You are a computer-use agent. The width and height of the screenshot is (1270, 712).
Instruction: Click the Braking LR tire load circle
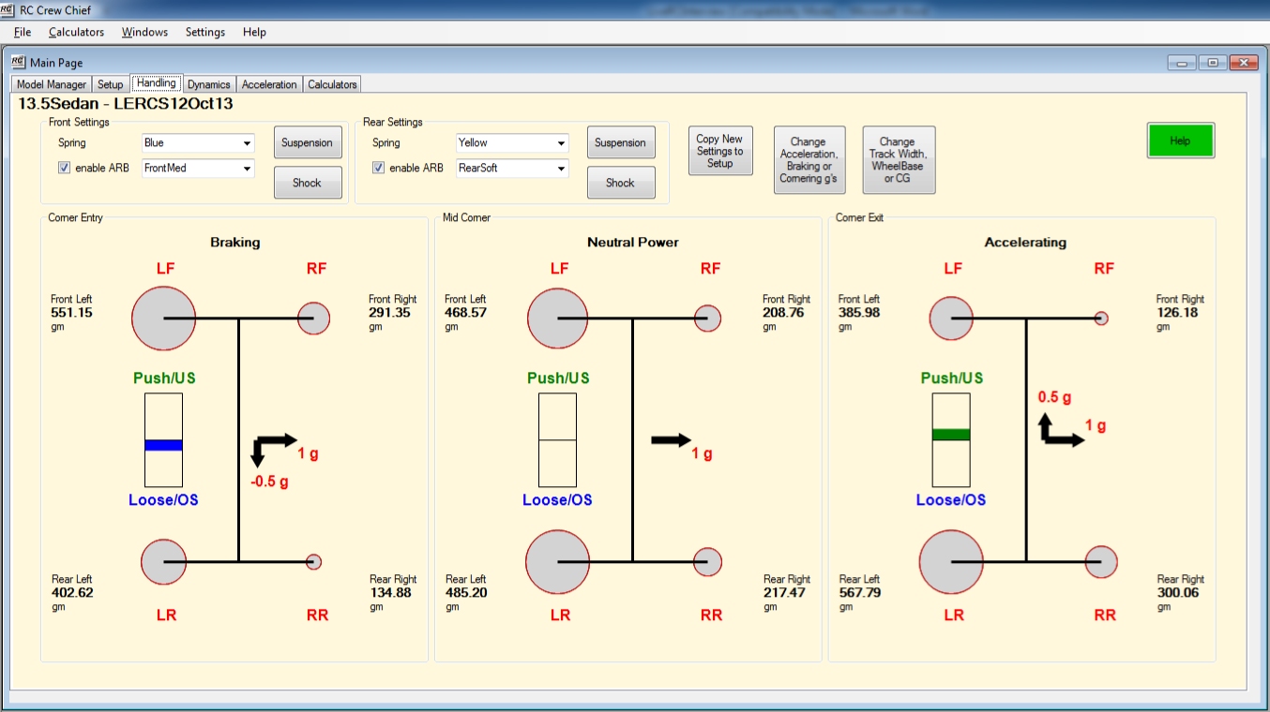coord(164,562)
